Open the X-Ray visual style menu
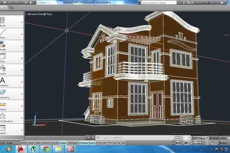This screenshot has width=230, height=153. tap(48, 14)
